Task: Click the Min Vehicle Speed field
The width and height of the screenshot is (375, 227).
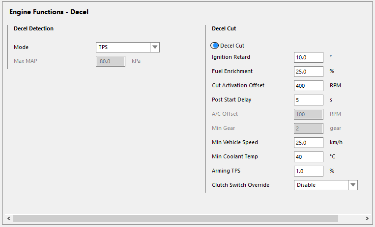Action: [309, 143]
